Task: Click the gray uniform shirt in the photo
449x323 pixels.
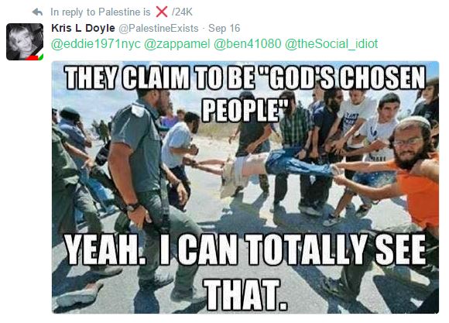Action: pyautogui.click(x=138, y=146)
